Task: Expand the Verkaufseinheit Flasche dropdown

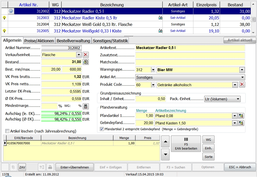Action: 79,55
